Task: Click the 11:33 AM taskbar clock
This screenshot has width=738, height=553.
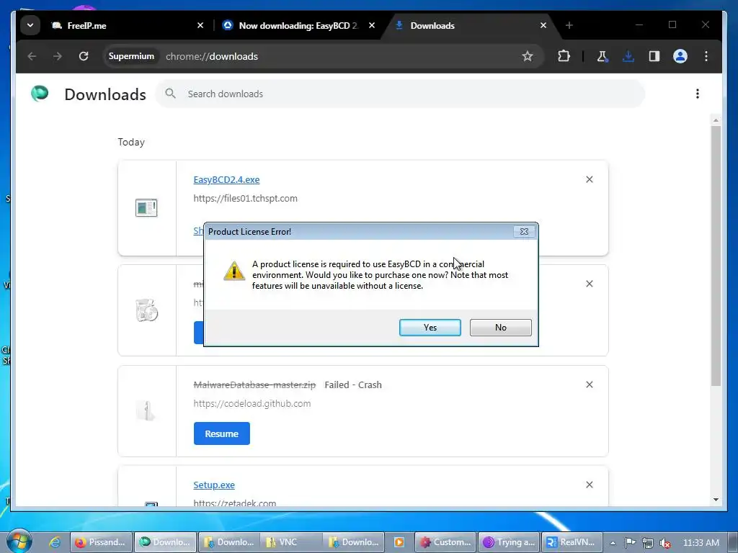Action: tap(701, 543)
